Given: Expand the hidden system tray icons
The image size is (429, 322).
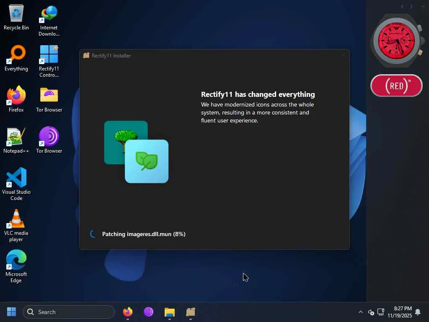Looking at the screenshot, I should point(361,312).
